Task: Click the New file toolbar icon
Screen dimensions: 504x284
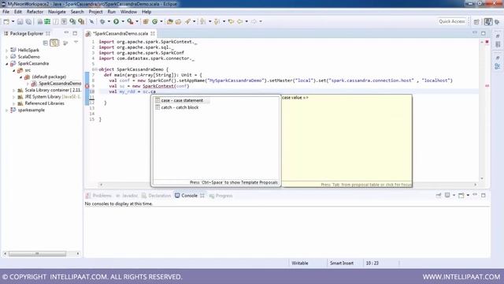Action: coord(6,21)
